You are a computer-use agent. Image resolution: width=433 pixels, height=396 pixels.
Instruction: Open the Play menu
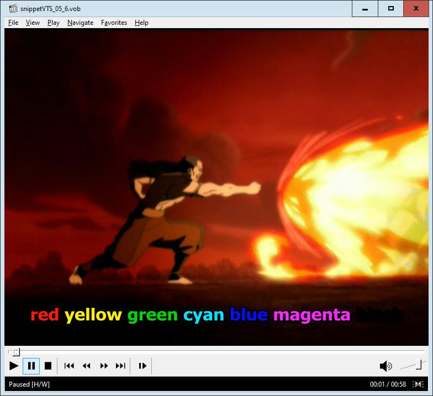(53, 23)
